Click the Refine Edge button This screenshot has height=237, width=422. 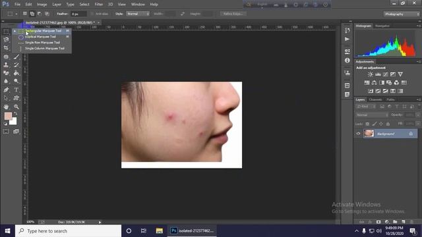[x=233, y=14]
